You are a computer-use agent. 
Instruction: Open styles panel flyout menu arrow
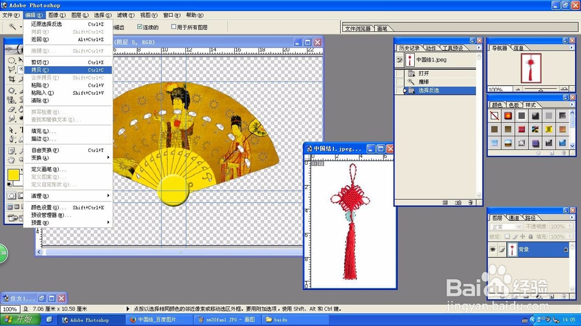coord(571,105)
